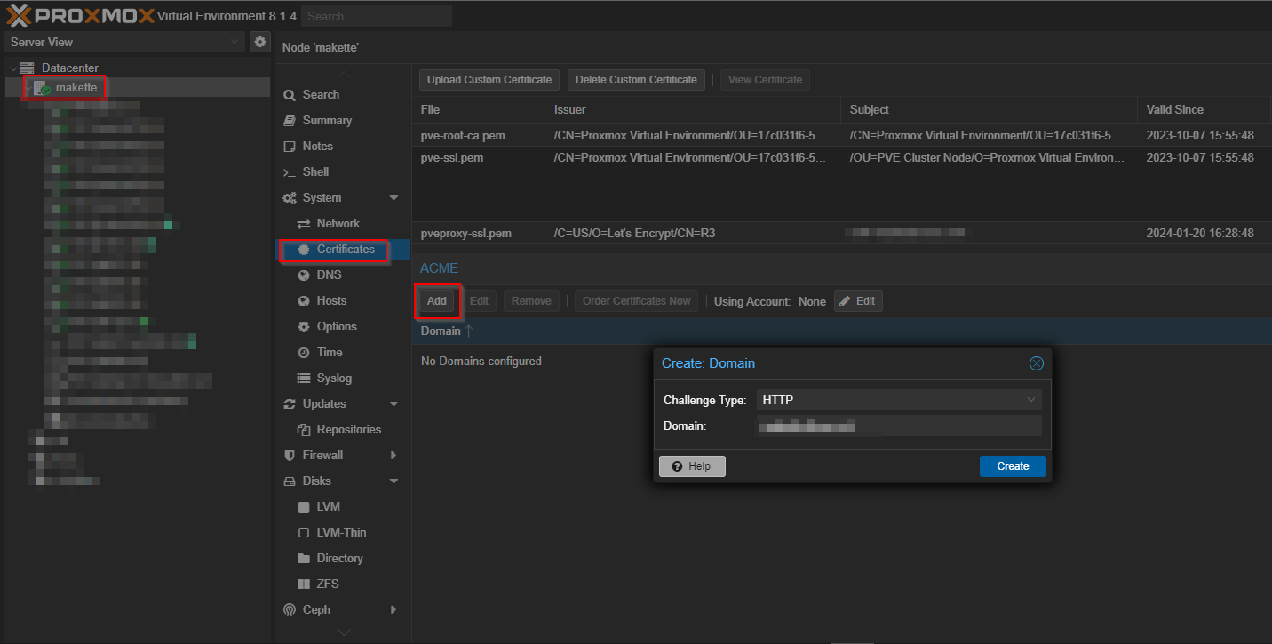Click the Help button in the dialog

692,466
